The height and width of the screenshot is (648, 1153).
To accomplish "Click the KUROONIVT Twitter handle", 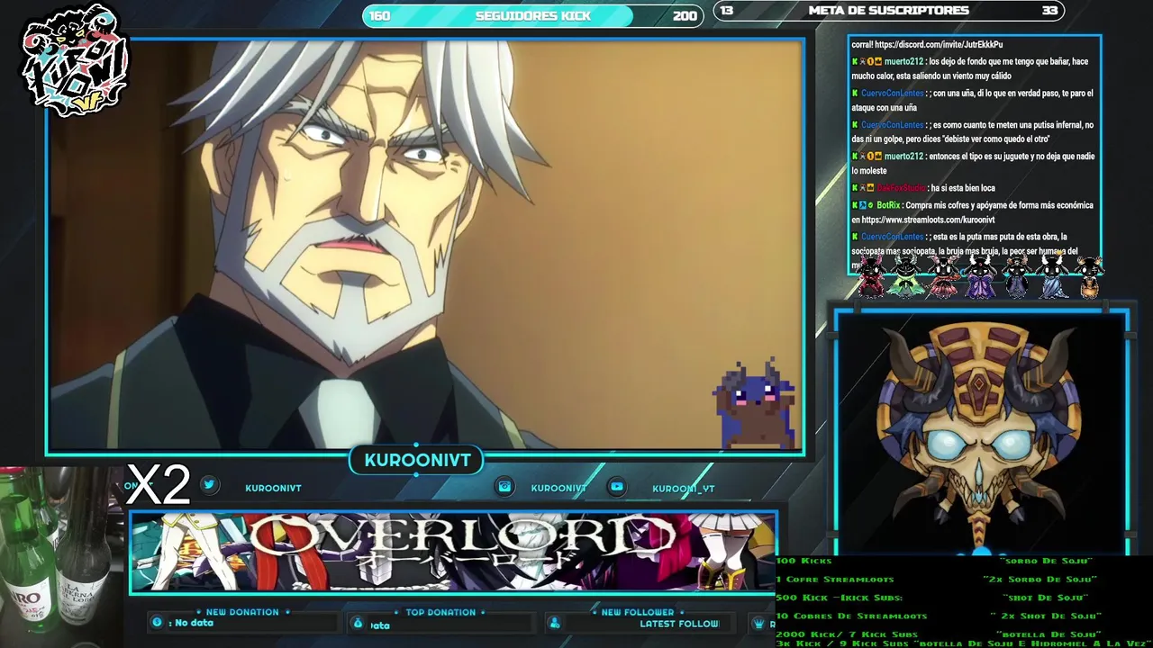I will pos(273,488).
